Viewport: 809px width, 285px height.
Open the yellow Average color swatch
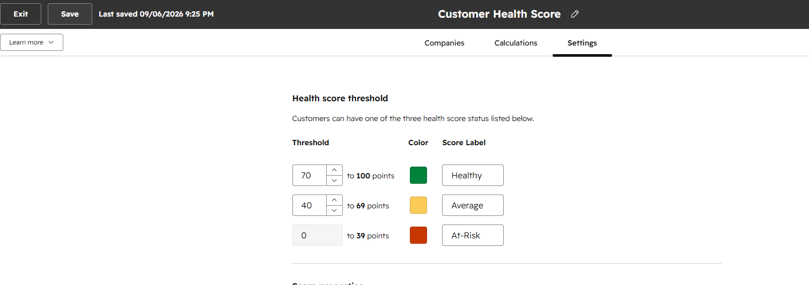coord(418,205)
